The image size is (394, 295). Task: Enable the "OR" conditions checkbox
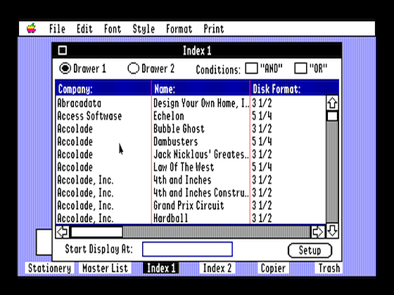click(300, 68)
